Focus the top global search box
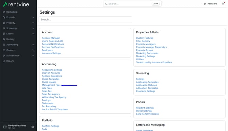228x131 pixels. [x=132, y=4]
